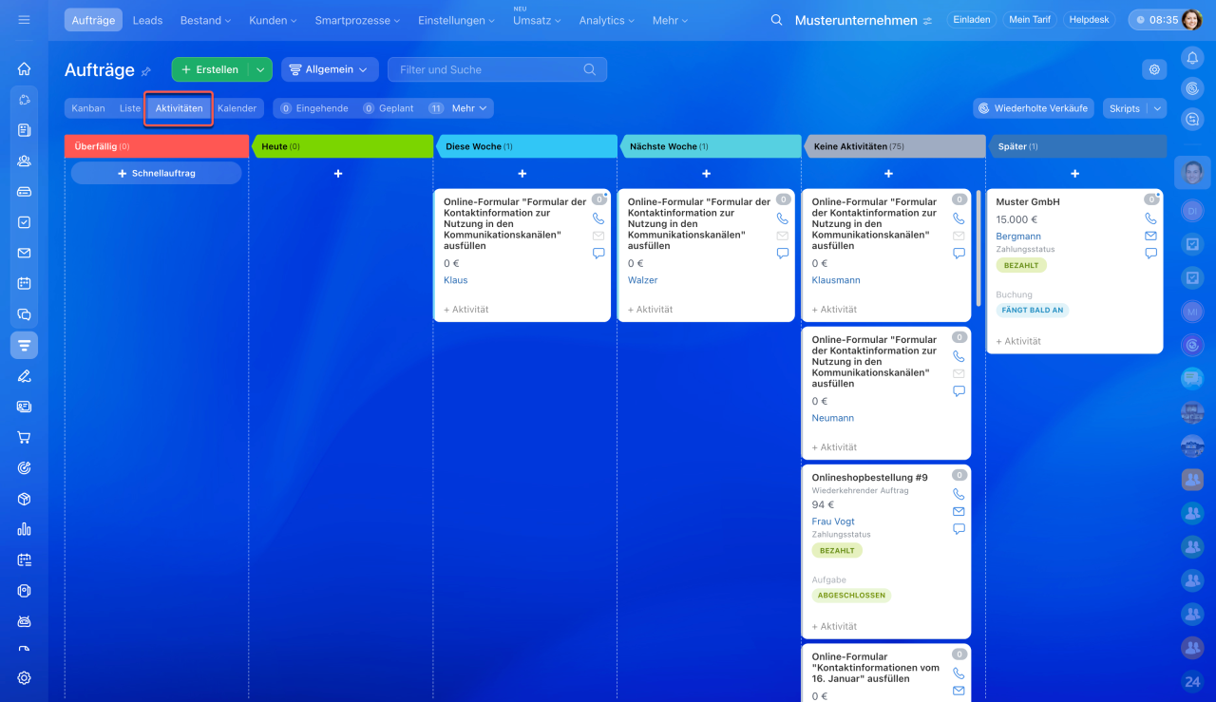Expand the Bestand menu

(x=205, y=20)
